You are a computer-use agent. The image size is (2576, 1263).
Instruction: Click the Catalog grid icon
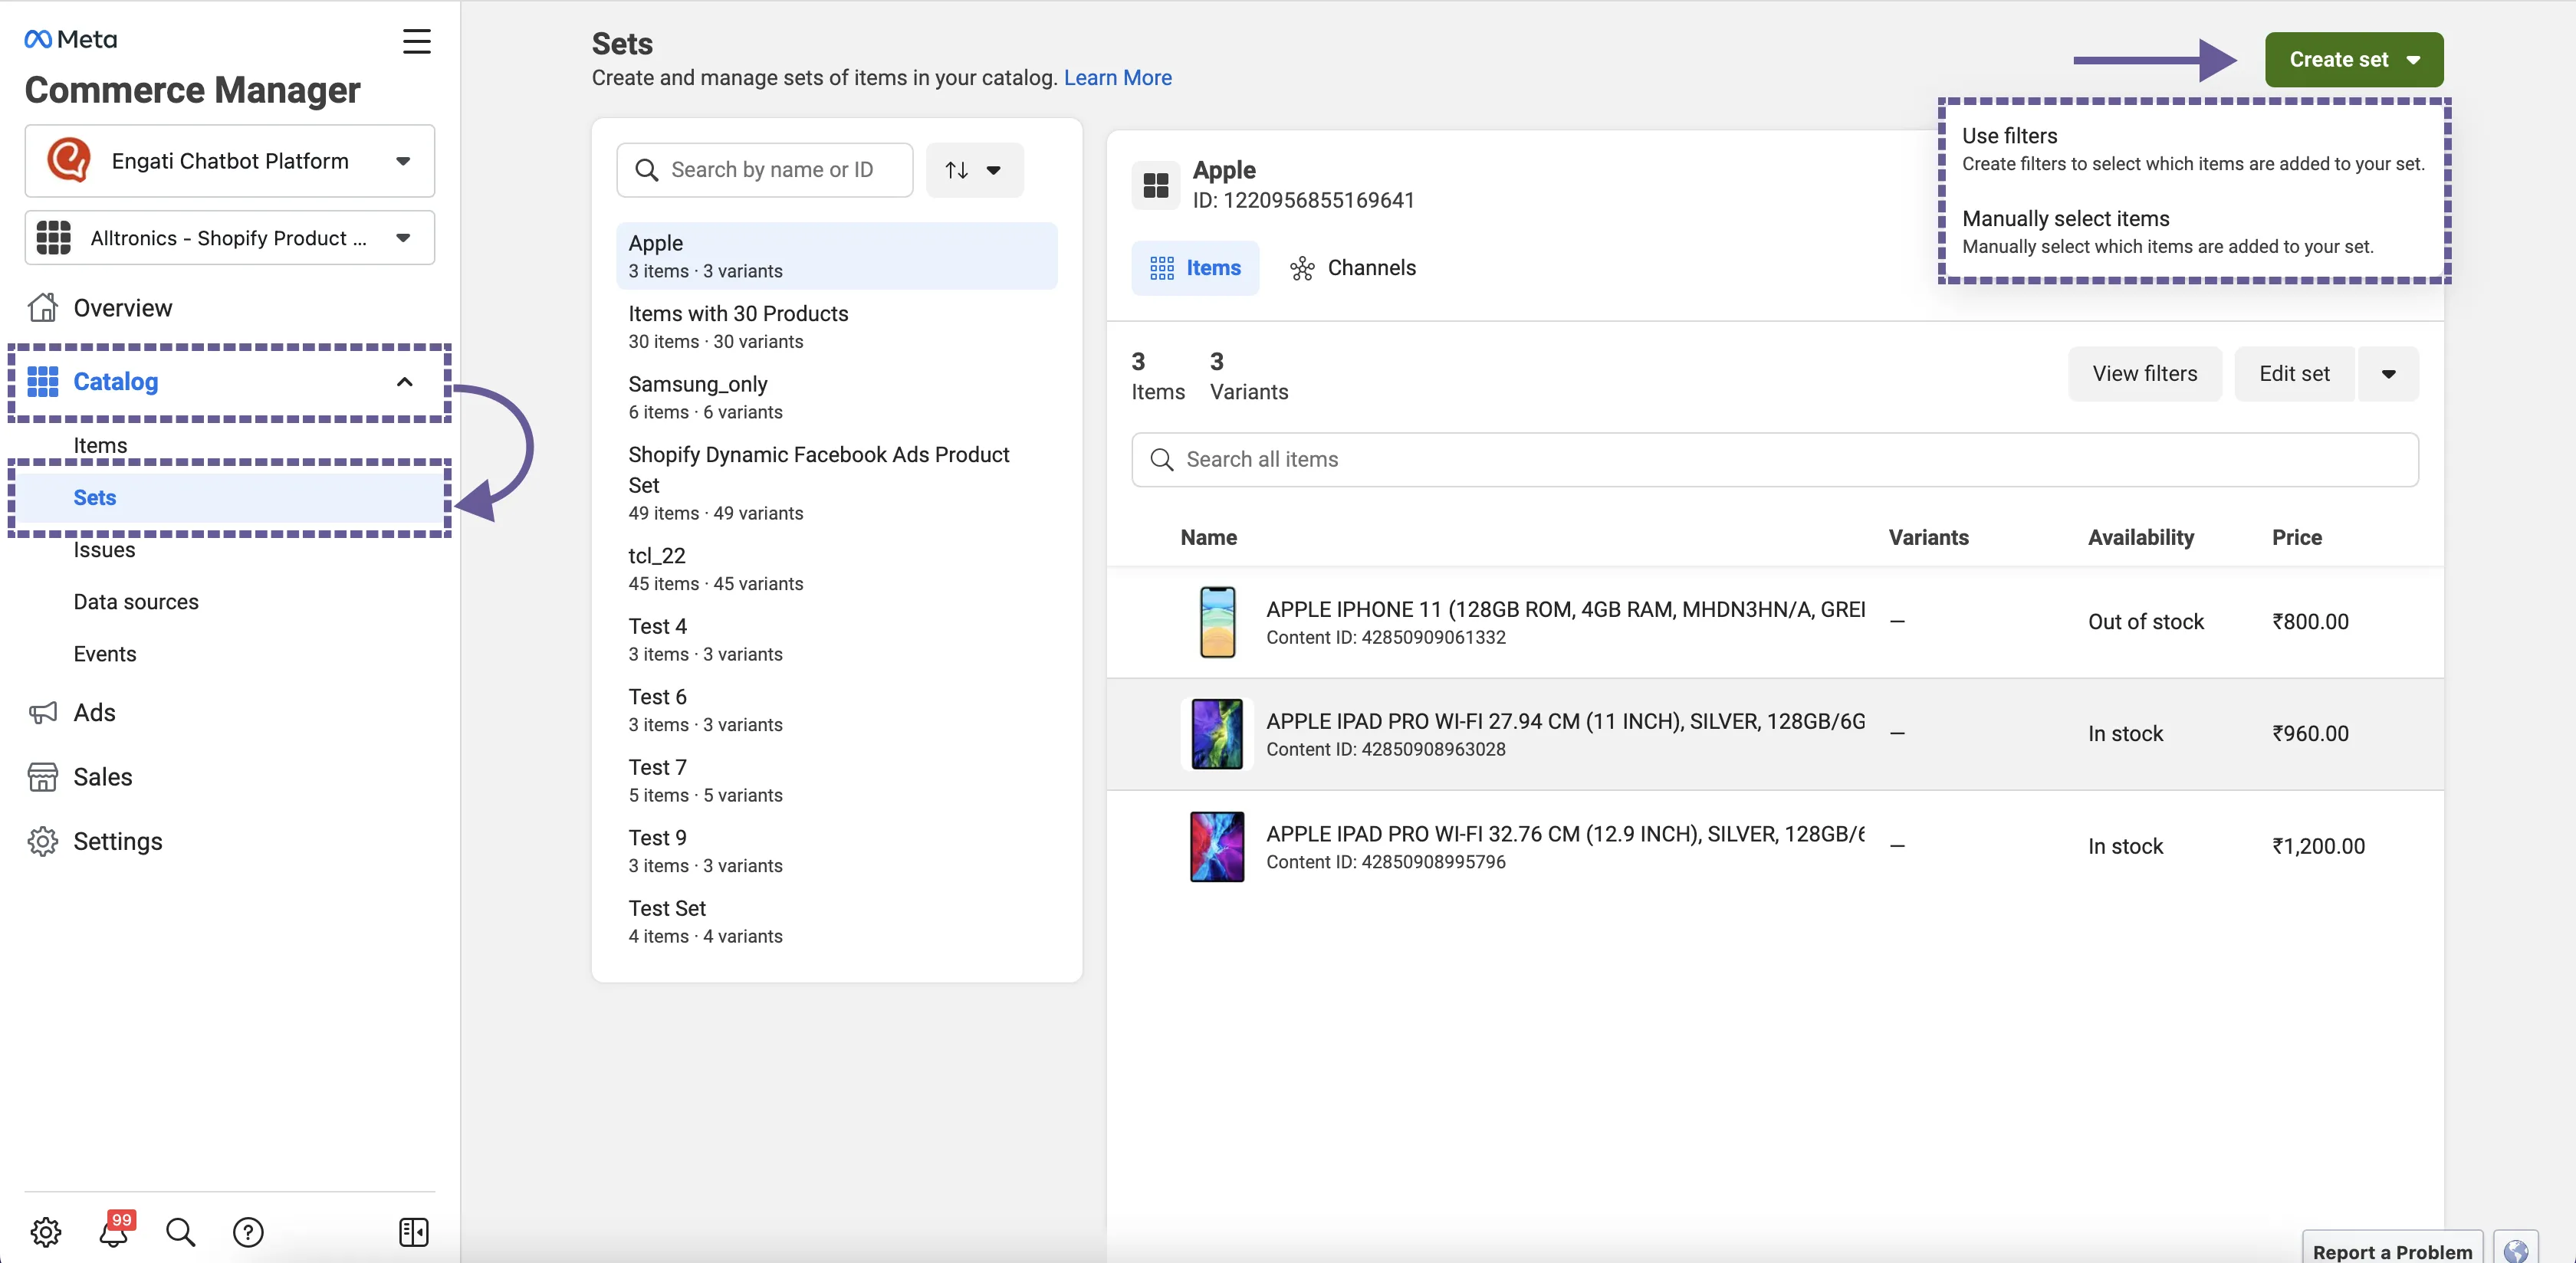(42, 381)
